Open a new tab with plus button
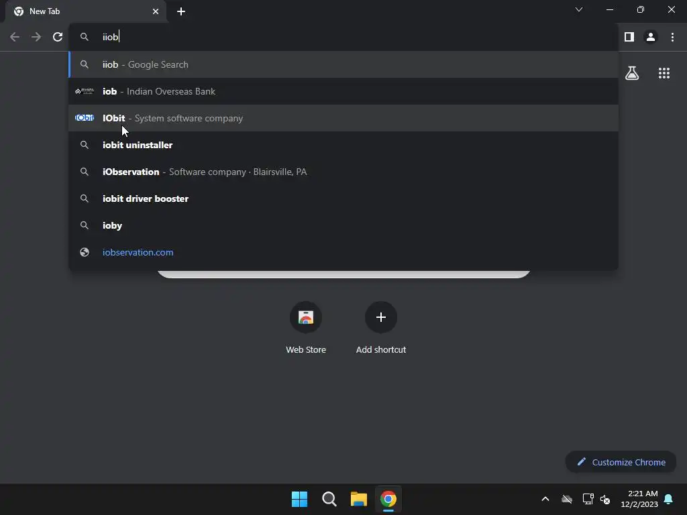This screenshot has width=687, height=515. coord(181,11)
